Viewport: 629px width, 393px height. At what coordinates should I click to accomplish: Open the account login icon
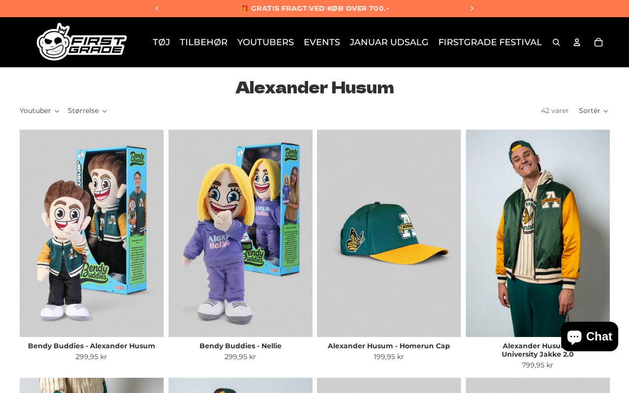577,42
